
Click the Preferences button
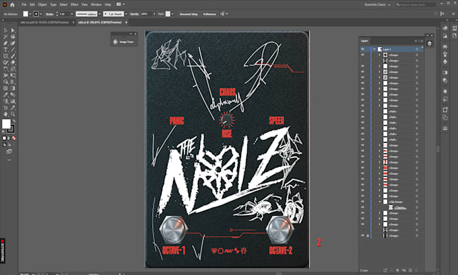click(x=209, y=14)
